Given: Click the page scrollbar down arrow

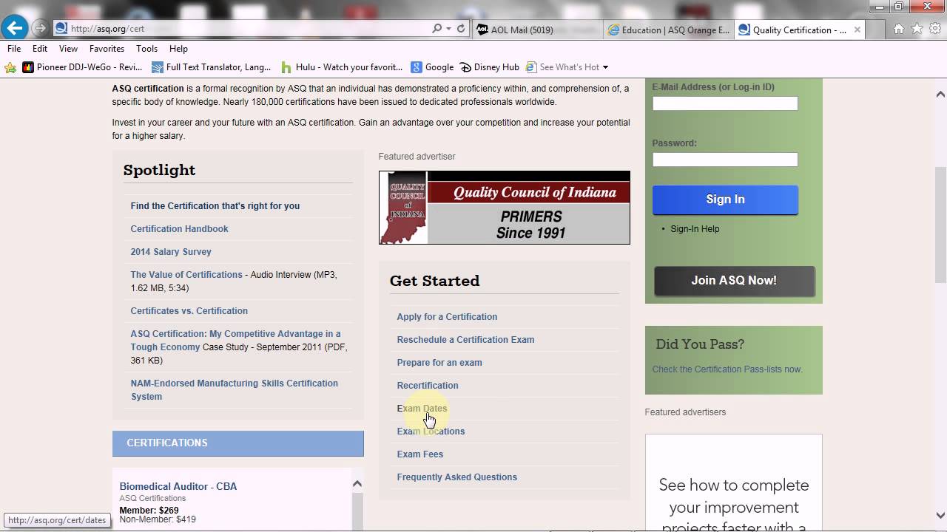Looking at the screenshot, I should tap(940, 515).
